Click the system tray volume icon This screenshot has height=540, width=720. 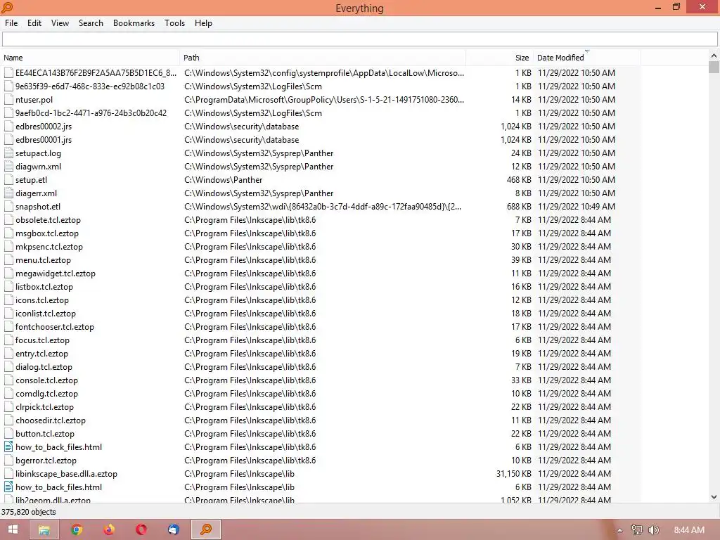pos(653,530)
